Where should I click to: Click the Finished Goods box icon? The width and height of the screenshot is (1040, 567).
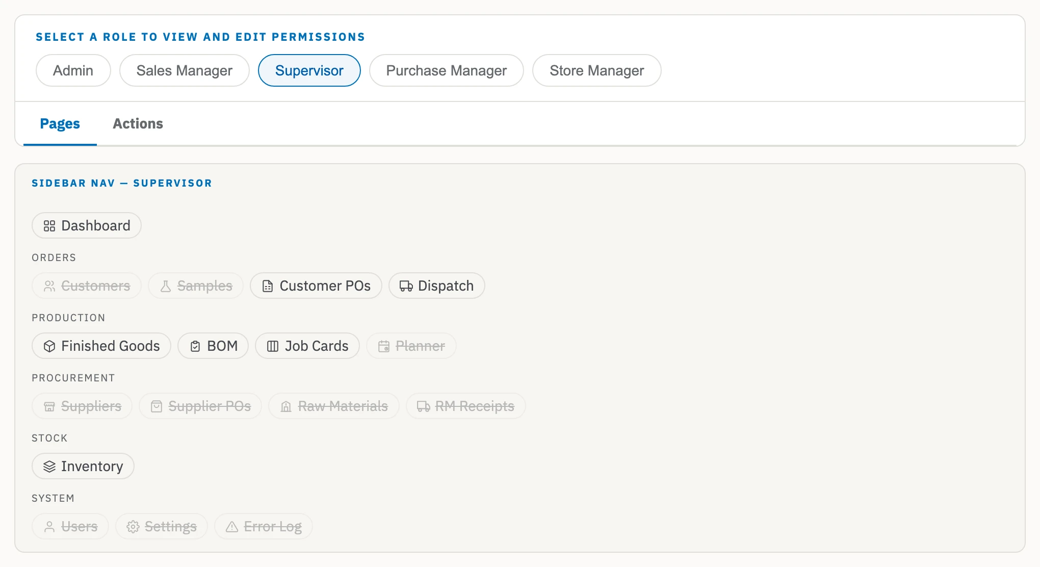pos(49,346)
